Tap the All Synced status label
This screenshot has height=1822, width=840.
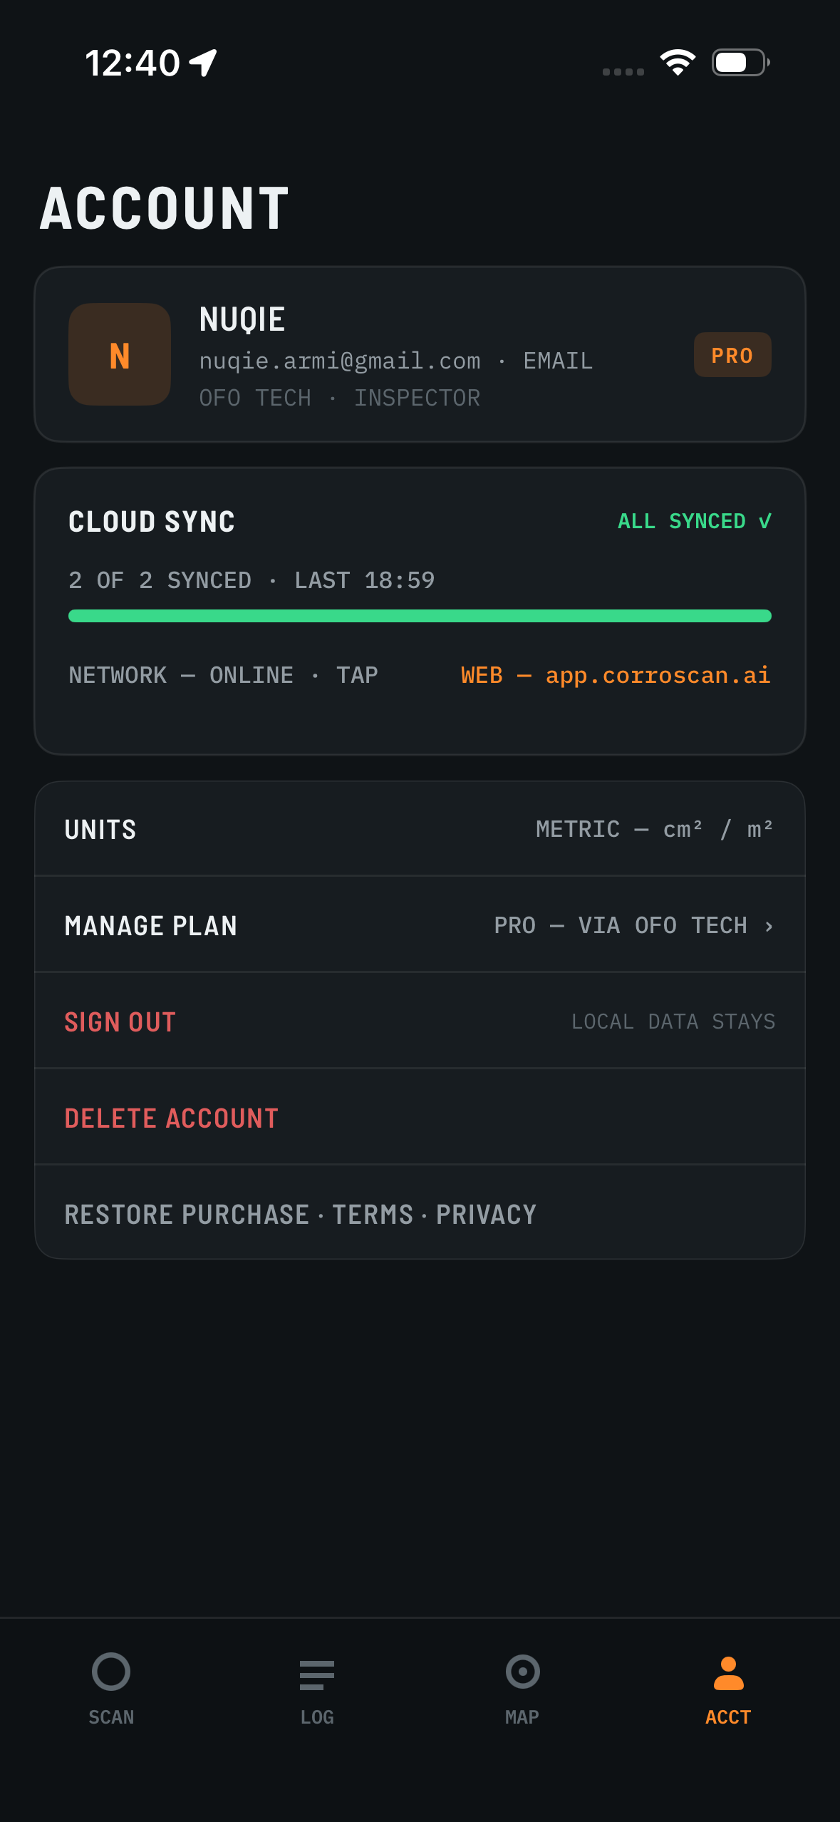click(x=695, y=521)
